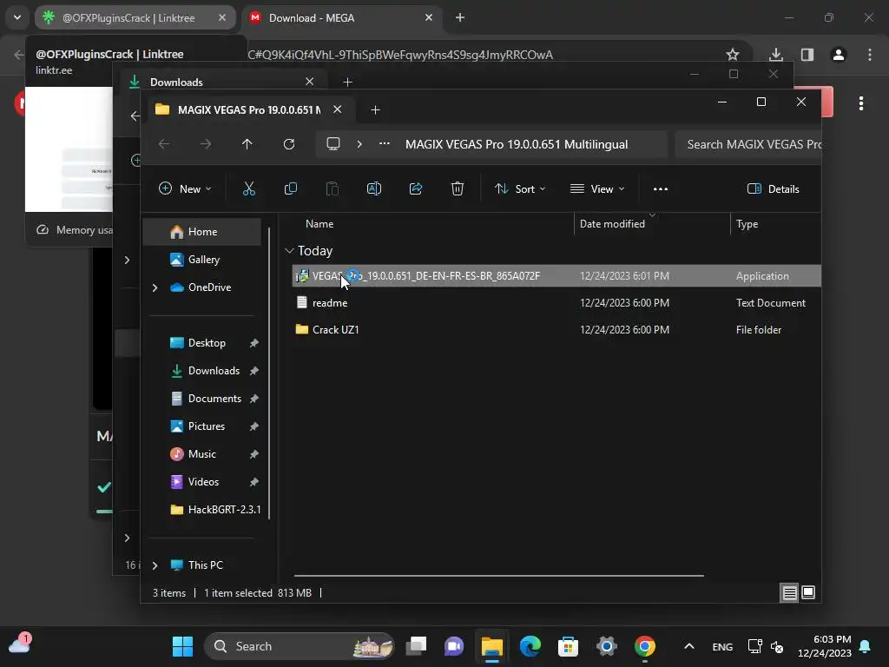889x667 pixels.
Task: Click the Windows Start button
Action: 182,646
